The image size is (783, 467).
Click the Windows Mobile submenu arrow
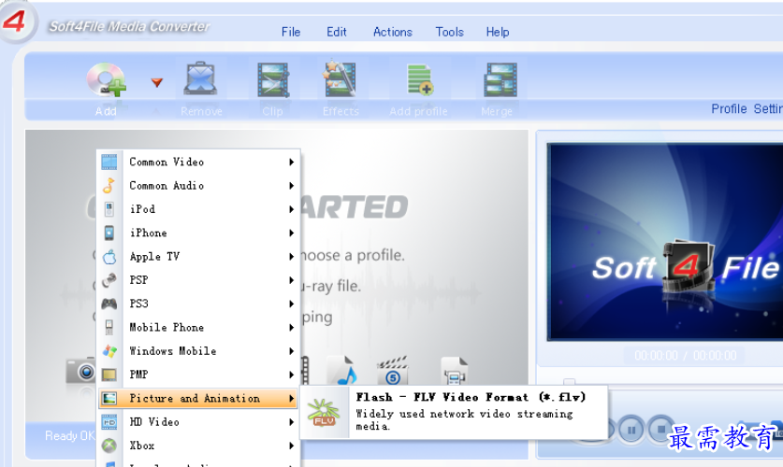point(291,351)
